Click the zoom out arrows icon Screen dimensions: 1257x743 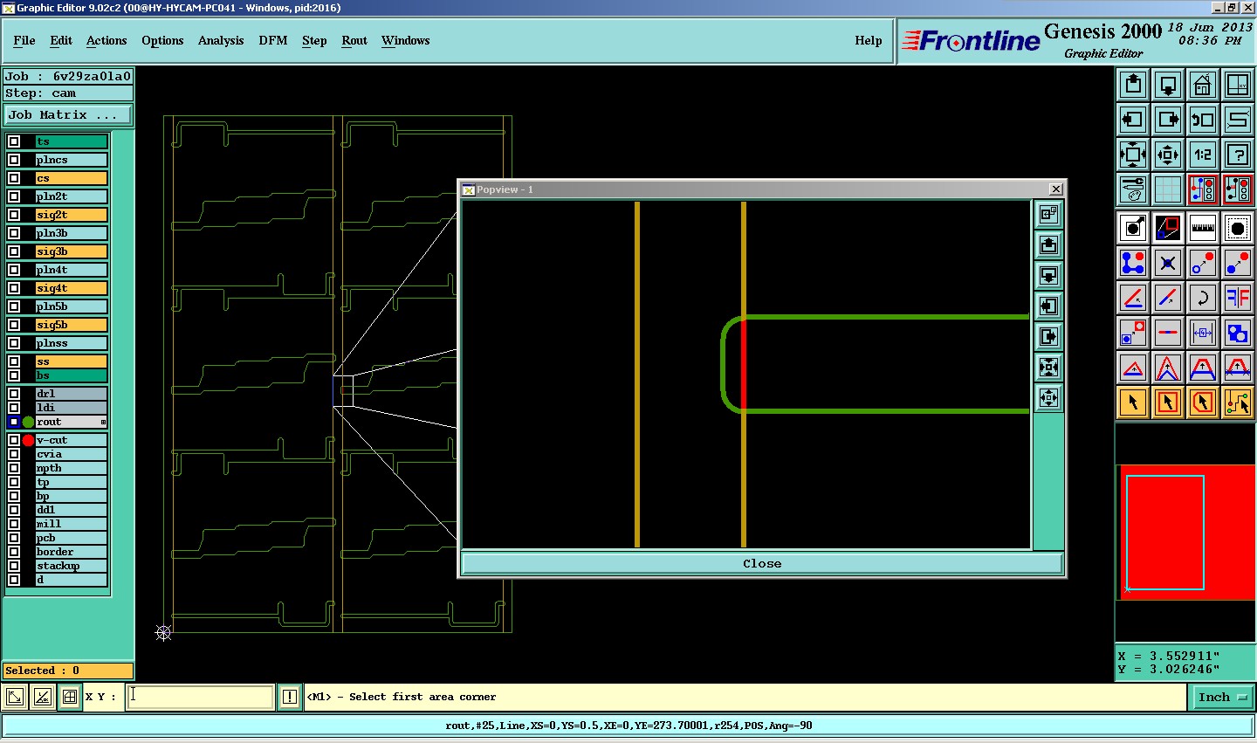point(1168,155)
